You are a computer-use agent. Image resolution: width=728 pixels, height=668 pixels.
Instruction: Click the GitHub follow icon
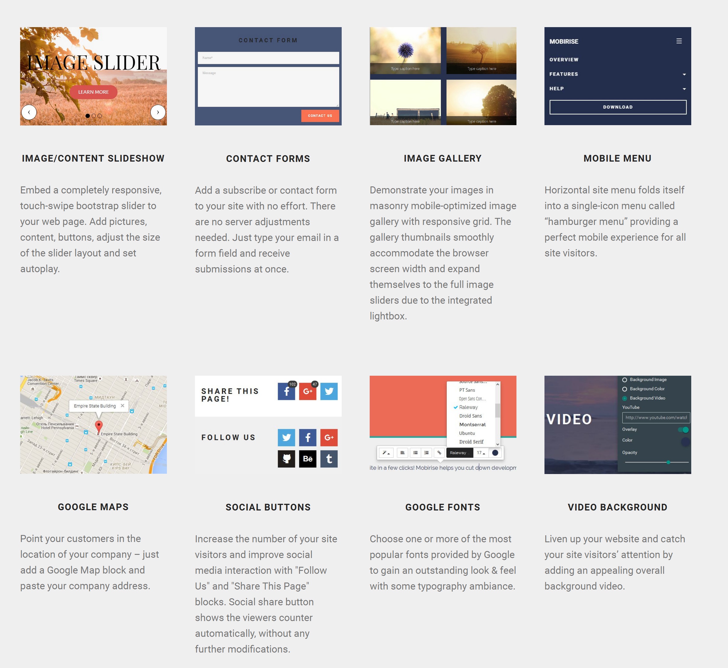point(286,459)
